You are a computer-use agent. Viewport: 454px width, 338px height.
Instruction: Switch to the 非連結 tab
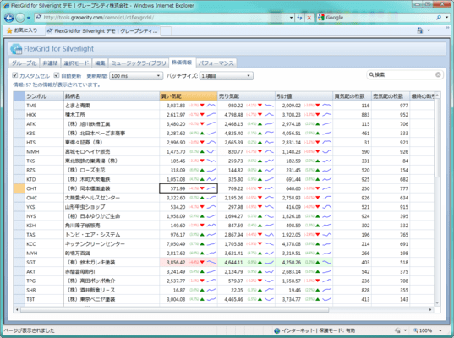tap(50, 63)
